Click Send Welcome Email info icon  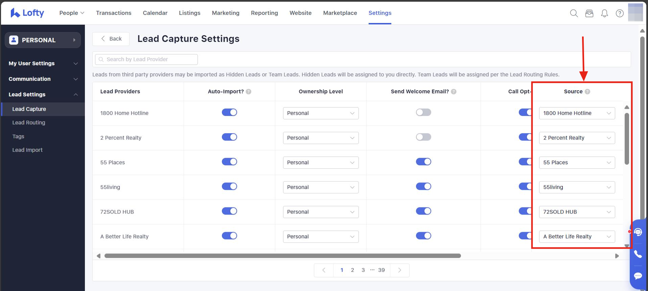pyautogui.click(x=454, y=92)
